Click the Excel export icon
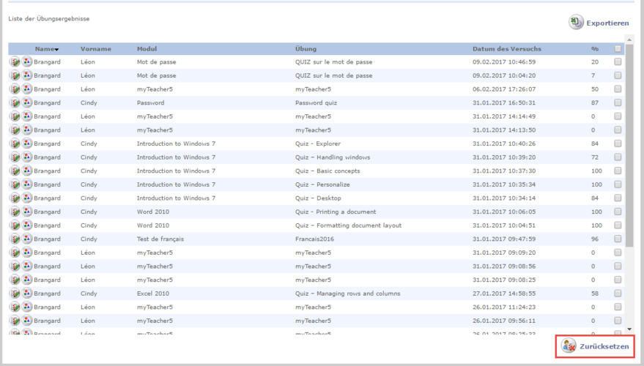 click(577, 23)
